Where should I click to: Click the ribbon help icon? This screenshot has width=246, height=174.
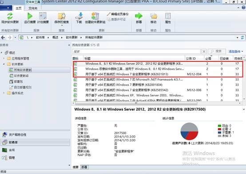(244, 8)
